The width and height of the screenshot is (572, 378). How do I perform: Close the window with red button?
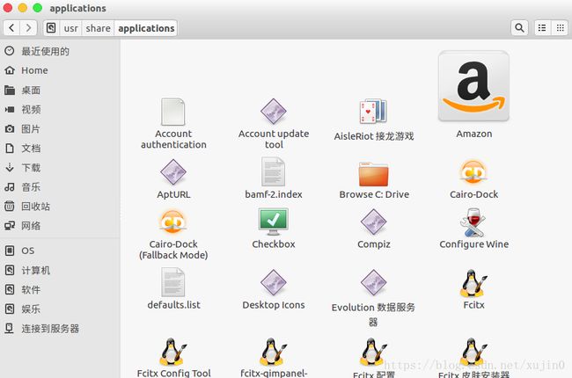point(8,8)
